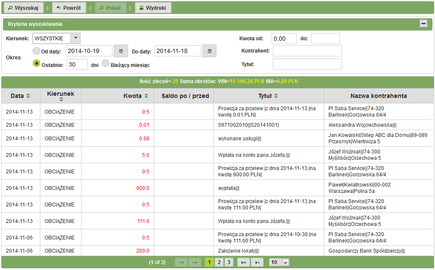
Task: Focus the Od daty date field
Action: (x=89, y=51)
